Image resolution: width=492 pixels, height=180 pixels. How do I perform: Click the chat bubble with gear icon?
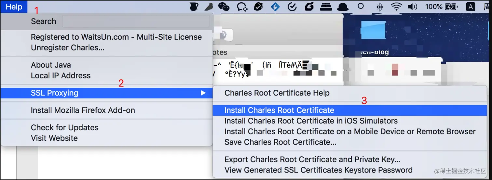pos(242,6)
